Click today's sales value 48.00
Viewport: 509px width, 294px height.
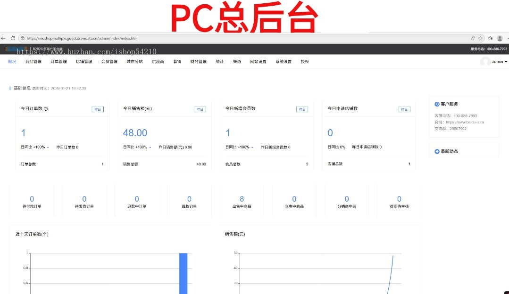(x=135, y=133)
